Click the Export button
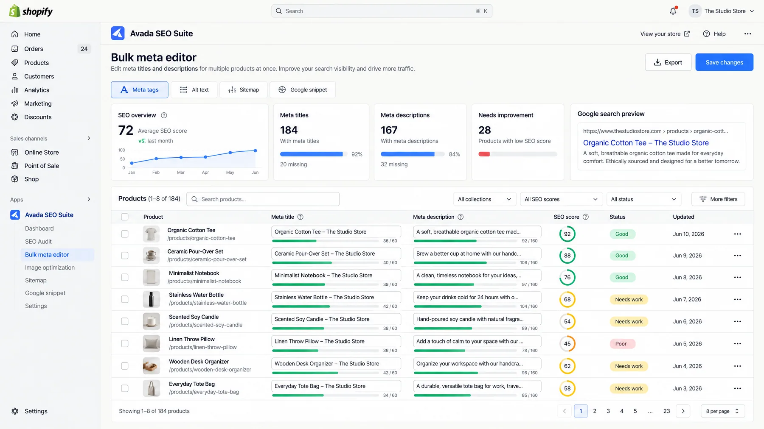This screenshot has height=429, width=764. pyautogui.click(x=668, y=62)
